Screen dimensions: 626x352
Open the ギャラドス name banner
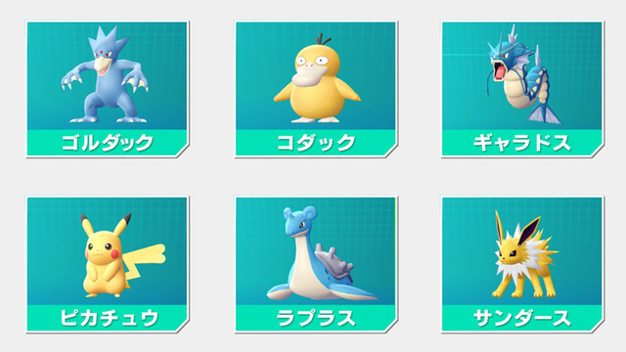[x=522, y=143]
